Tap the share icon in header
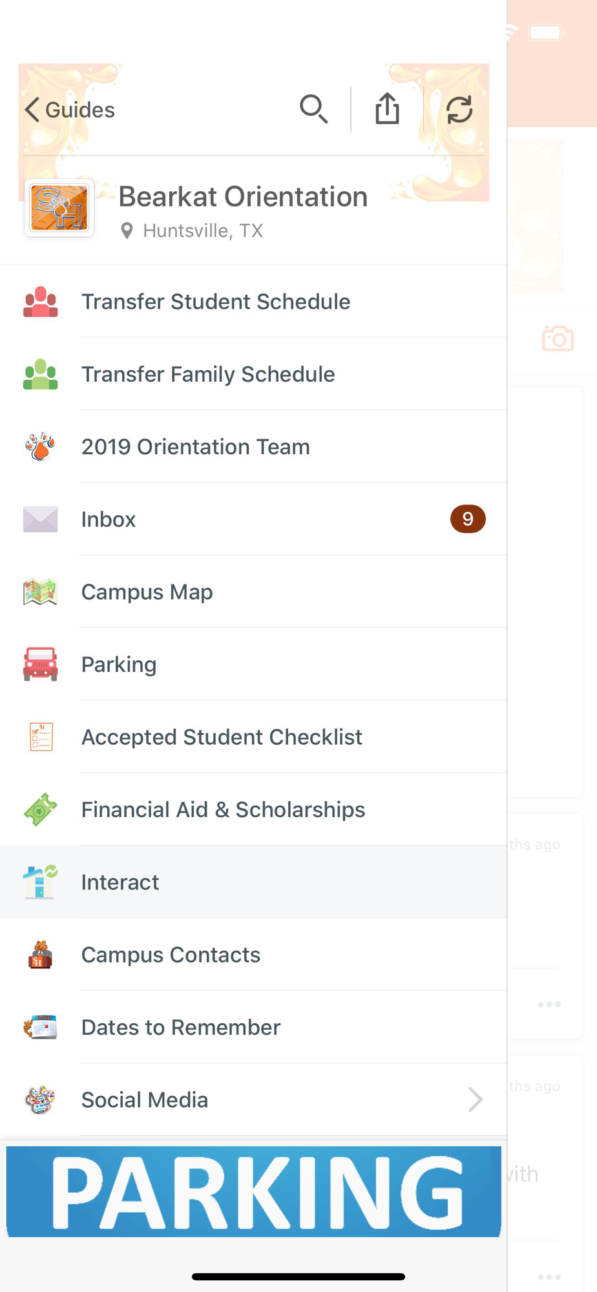The width and height of the screenshot is (597, 1292). [x=387, y=109]
